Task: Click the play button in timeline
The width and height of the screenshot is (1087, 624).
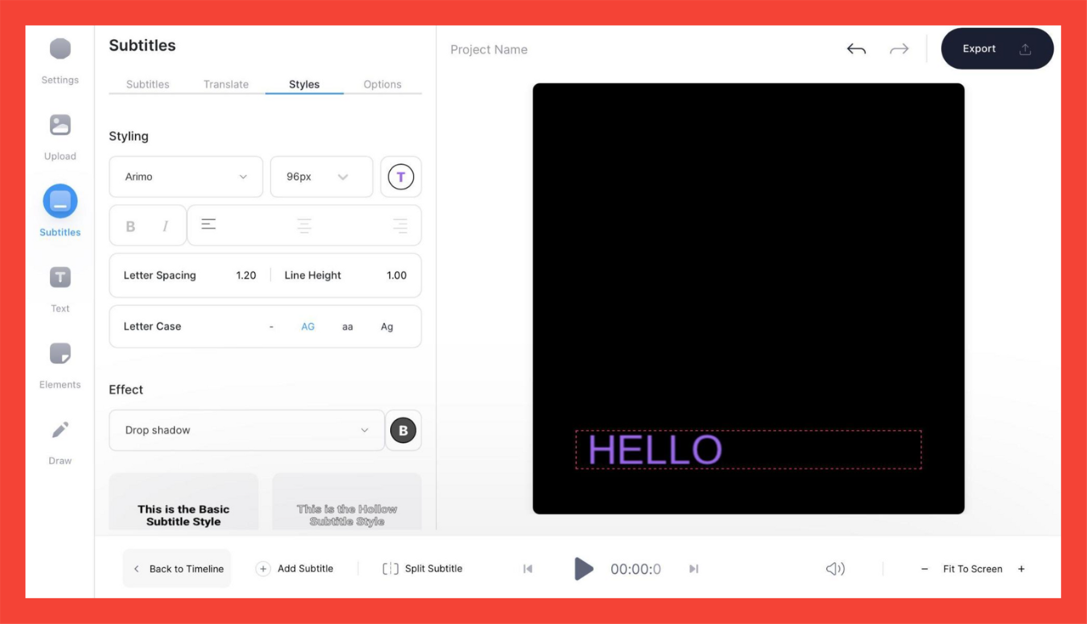Action: tap(582, 568)
